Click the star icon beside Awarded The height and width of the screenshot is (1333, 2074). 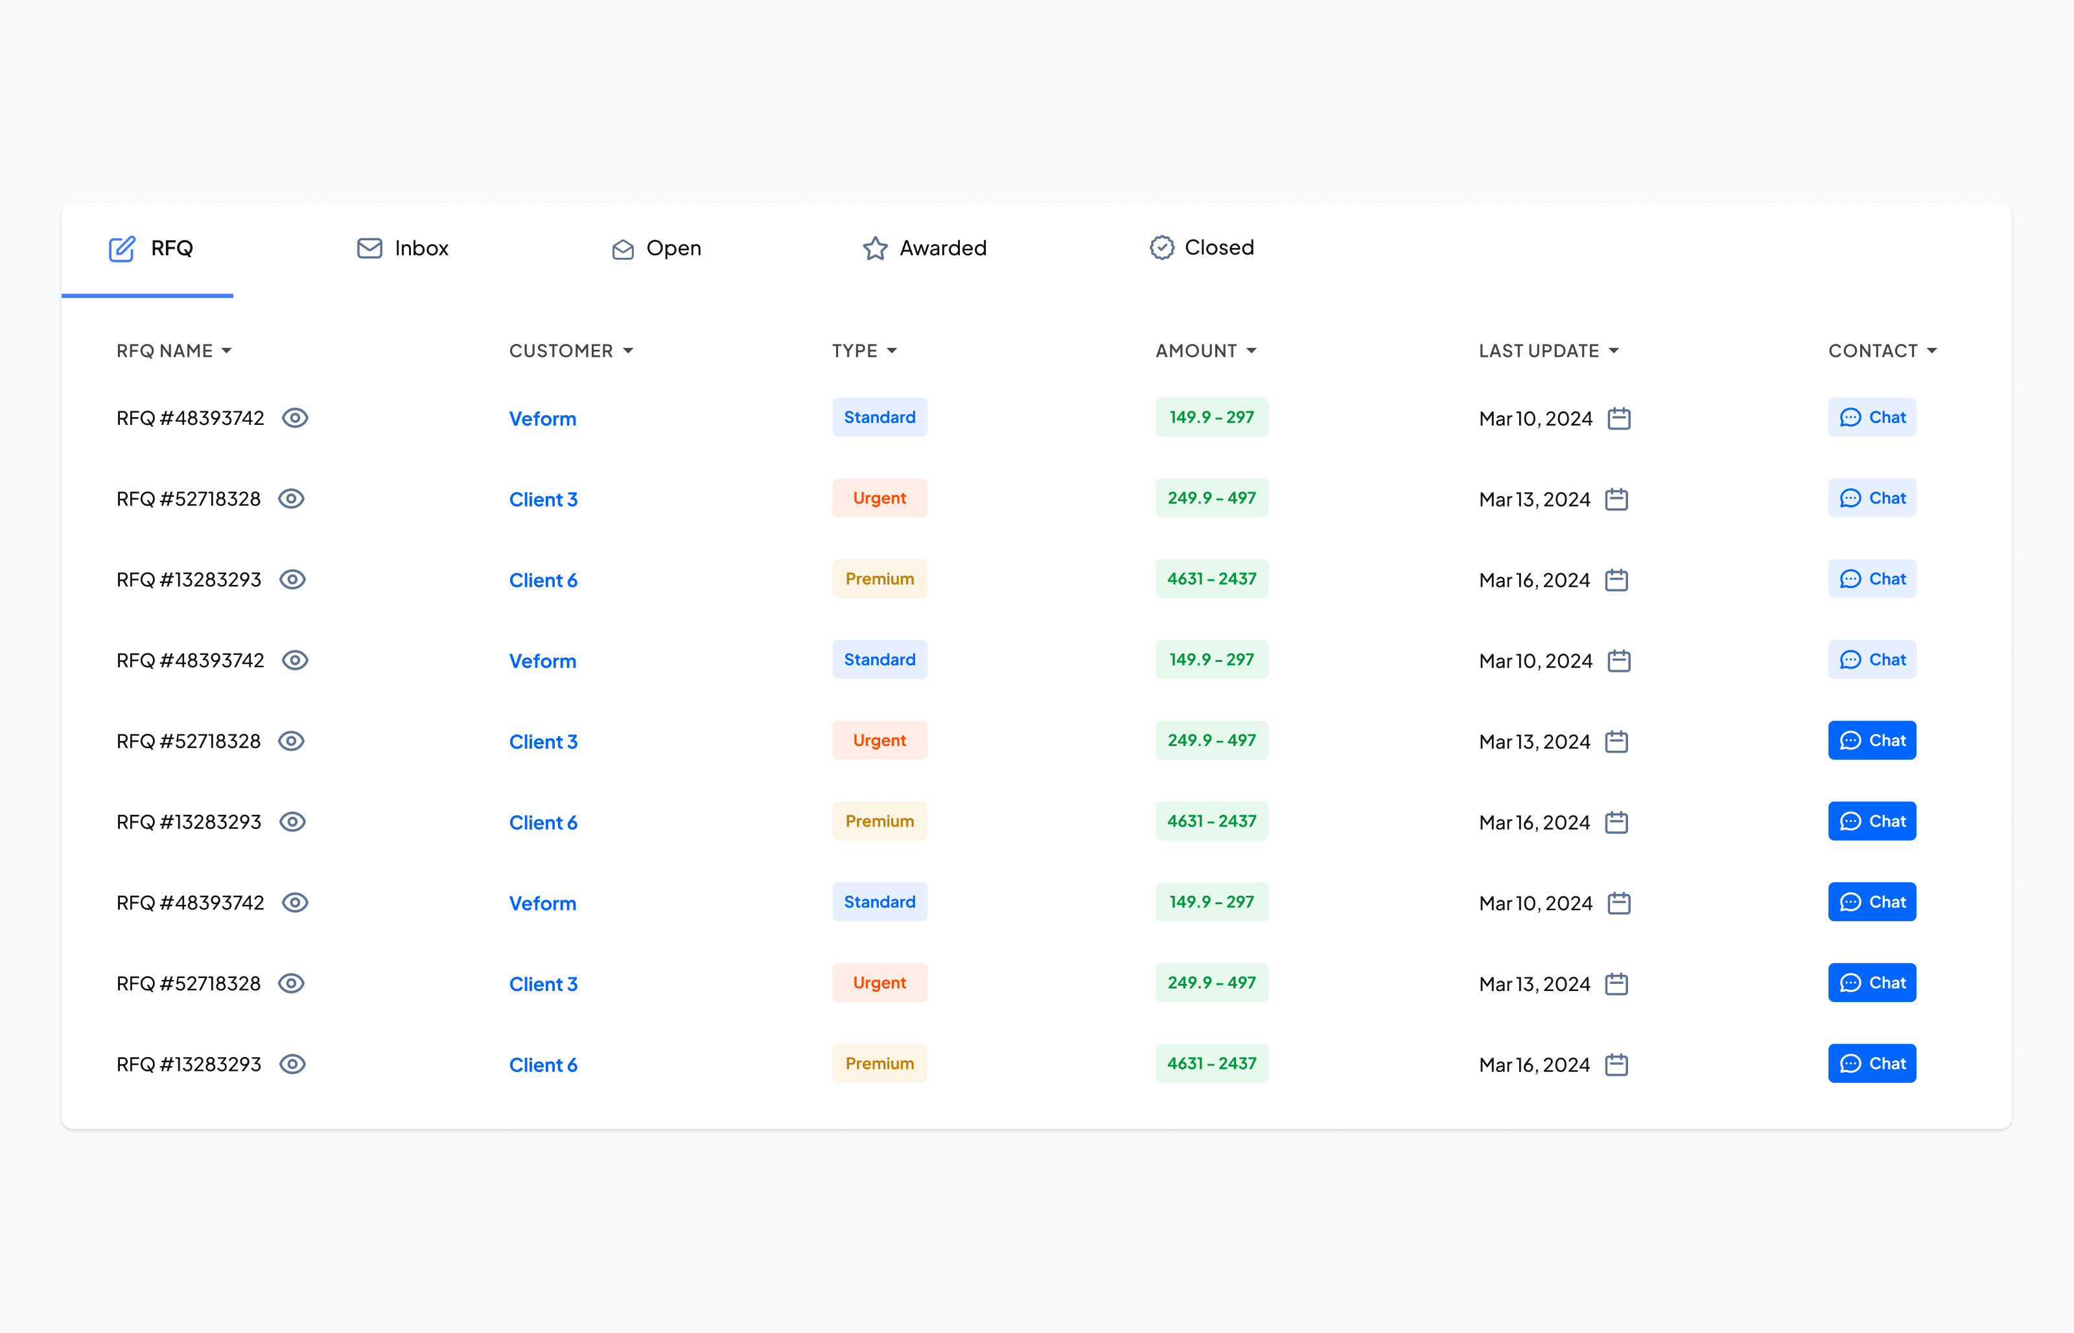pyautogui.click(x=874, y=249)
